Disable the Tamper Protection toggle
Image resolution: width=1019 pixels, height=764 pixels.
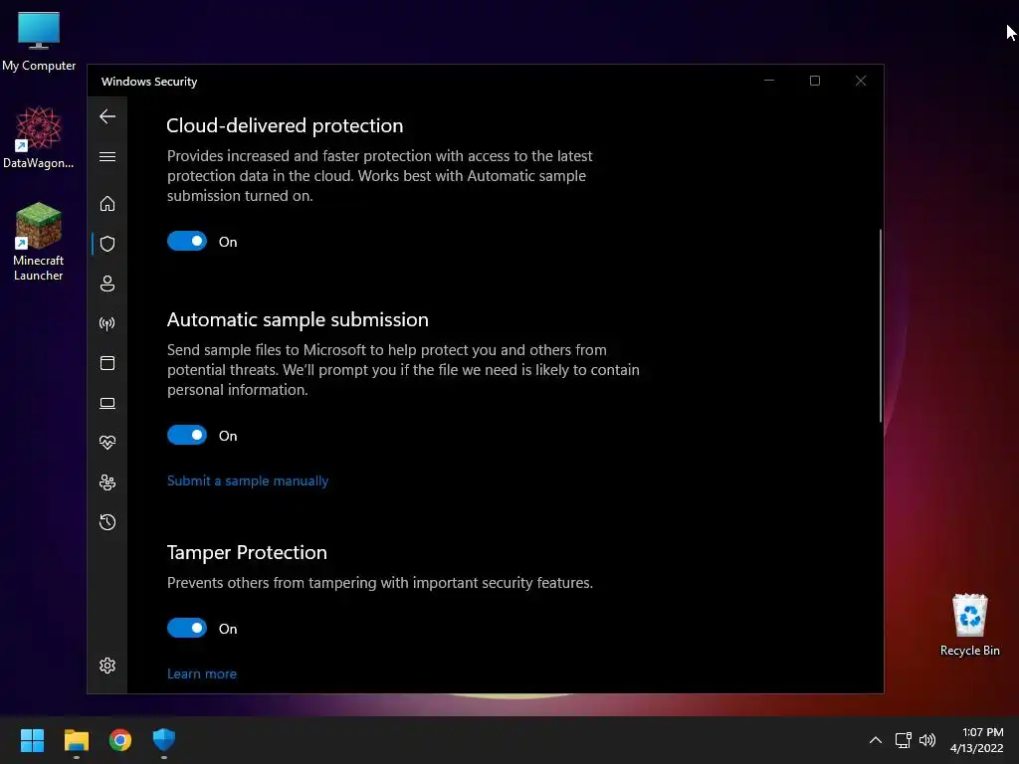[x=186, y=628]
